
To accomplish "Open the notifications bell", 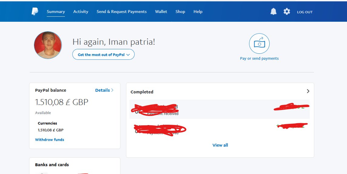I will click(x=273, y=11).
